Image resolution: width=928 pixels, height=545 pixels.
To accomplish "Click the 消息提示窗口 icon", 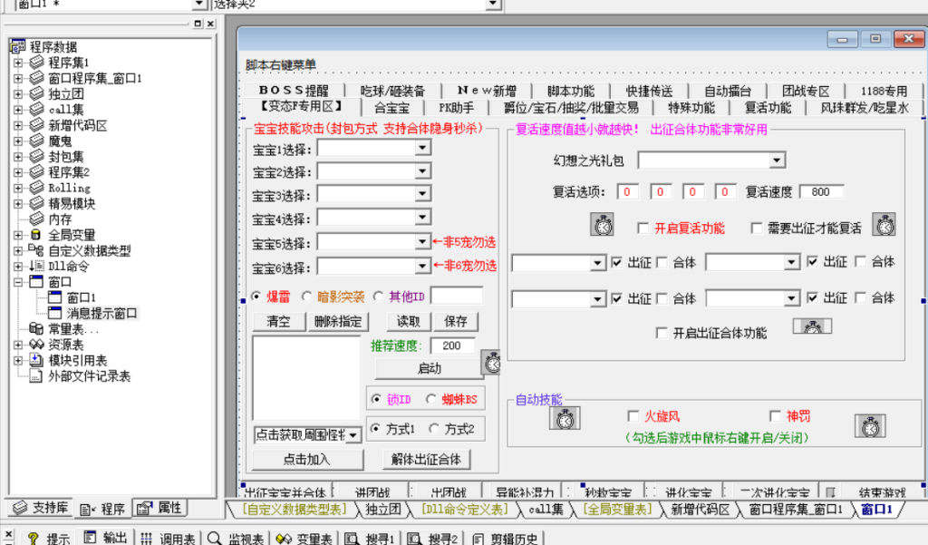I will [x=55, y=312].
